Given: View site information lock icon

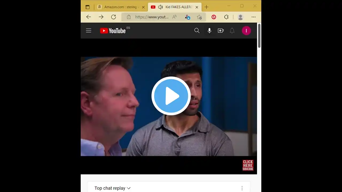Looking at the screenshot, I should click(x=129, y=17).
